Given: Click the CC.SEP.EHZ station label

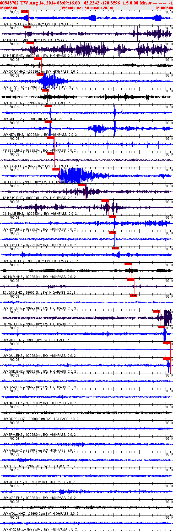Looking at the screenshot, I should pos(12,182).
